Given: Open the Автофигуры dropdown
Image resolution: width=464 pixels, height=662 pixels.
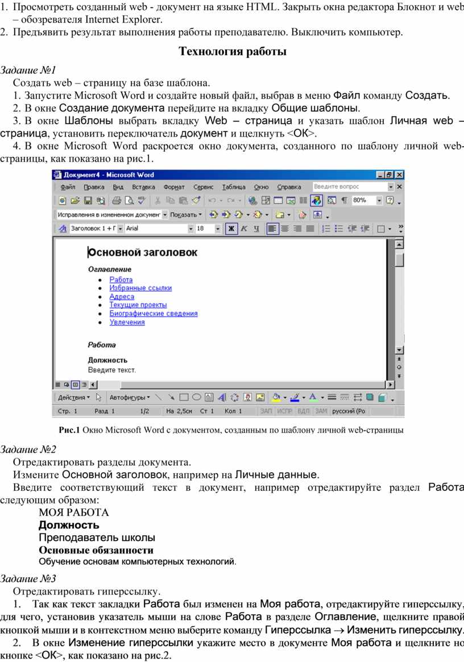Looking at the screenshot, I should 130,398.
